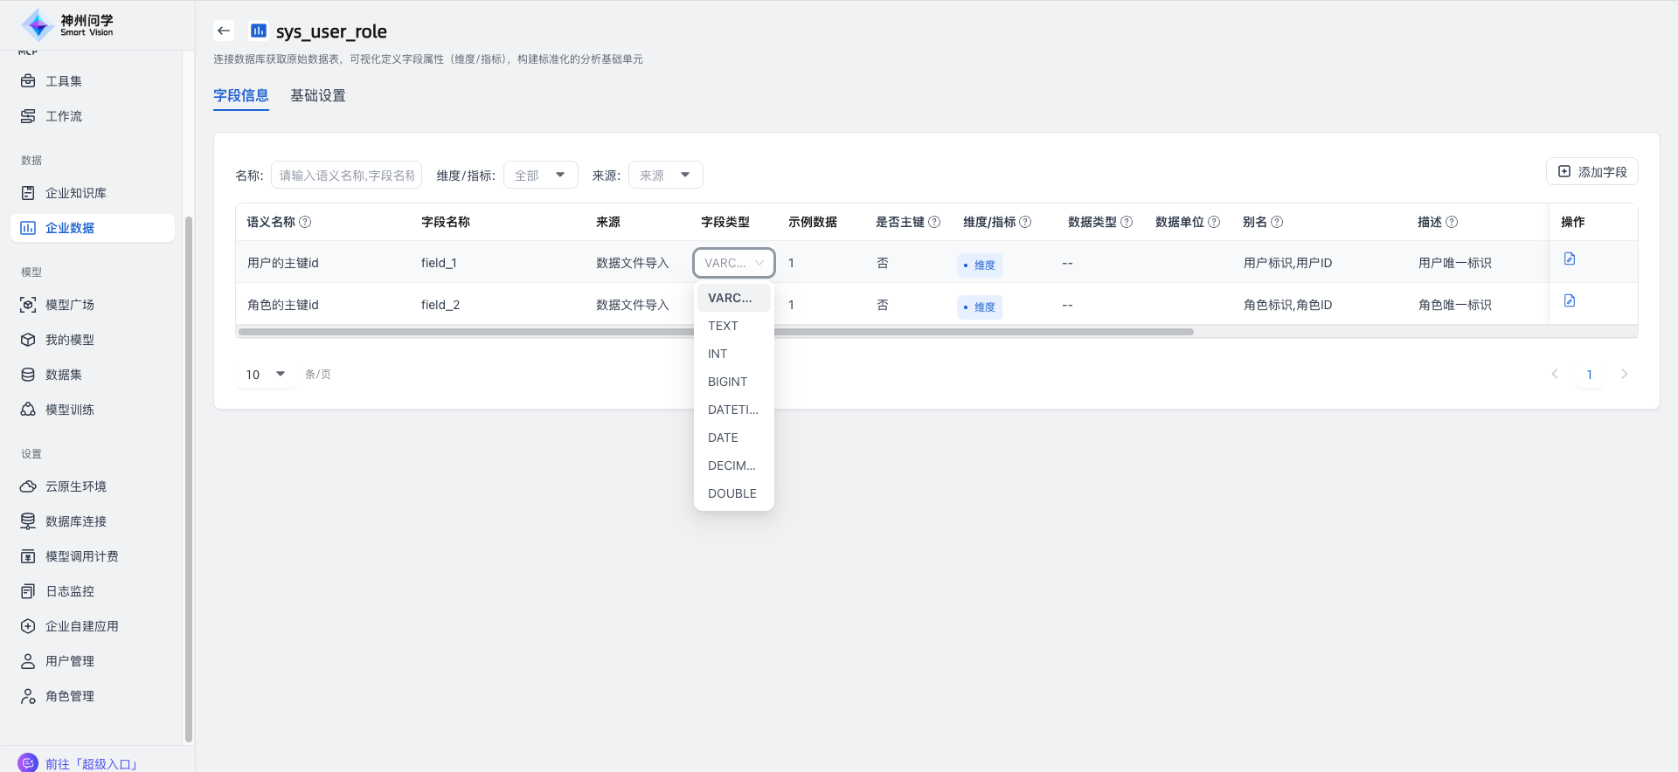Follow the 前往「超级入口」 link
Viewport: 1678px width, 772px height.
tap(91, 763)
